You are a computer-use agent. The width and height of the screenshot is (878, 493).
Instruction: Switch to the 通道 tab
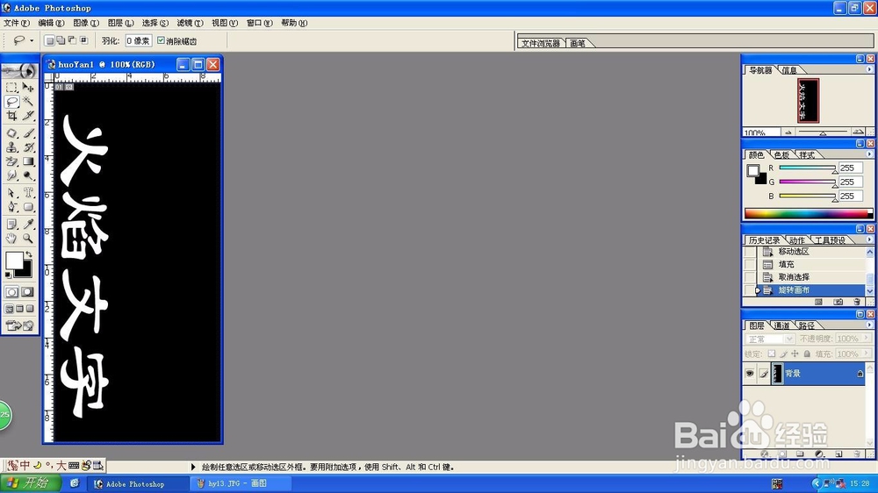click(781, 325)
